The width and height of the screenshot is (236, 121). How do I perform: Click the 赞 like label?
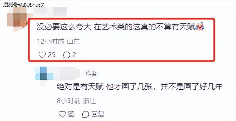71,114
